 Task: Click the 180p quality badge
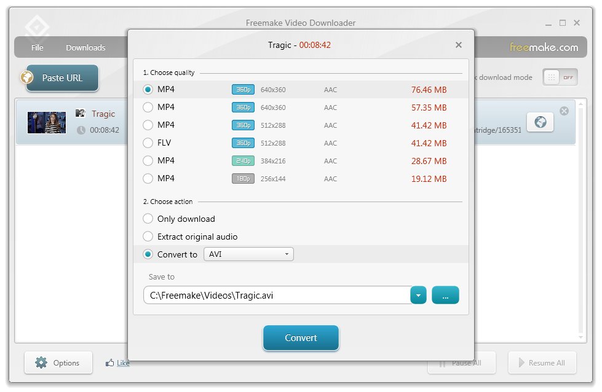[x=243, y=179]
